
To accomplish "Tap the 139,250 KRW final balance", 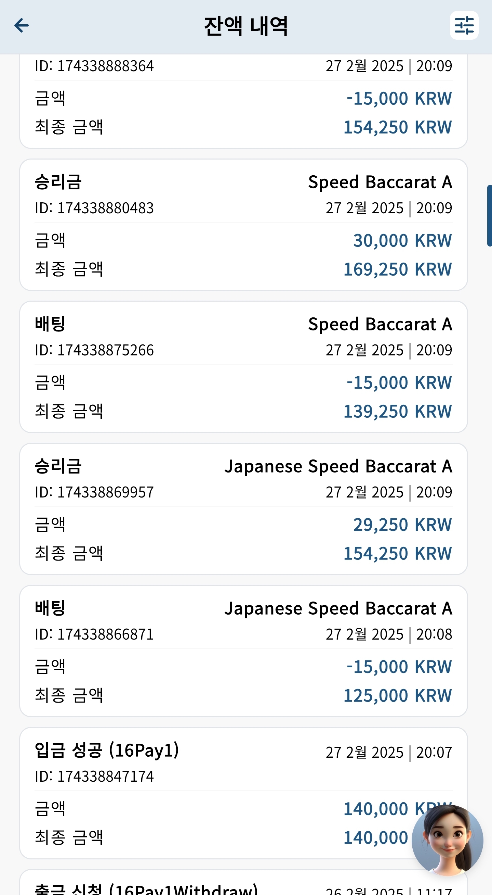I will pos(398,411).
